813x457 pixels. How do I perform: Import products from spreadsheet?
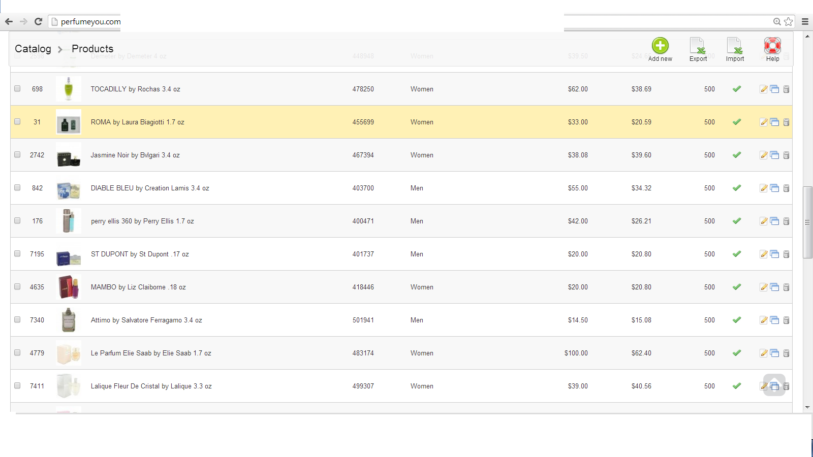[735, 46]
